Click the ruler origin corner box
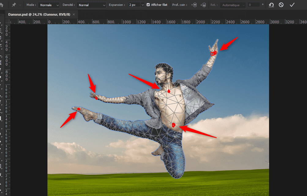Screen dimensions: 307x196 click(7, 21)
